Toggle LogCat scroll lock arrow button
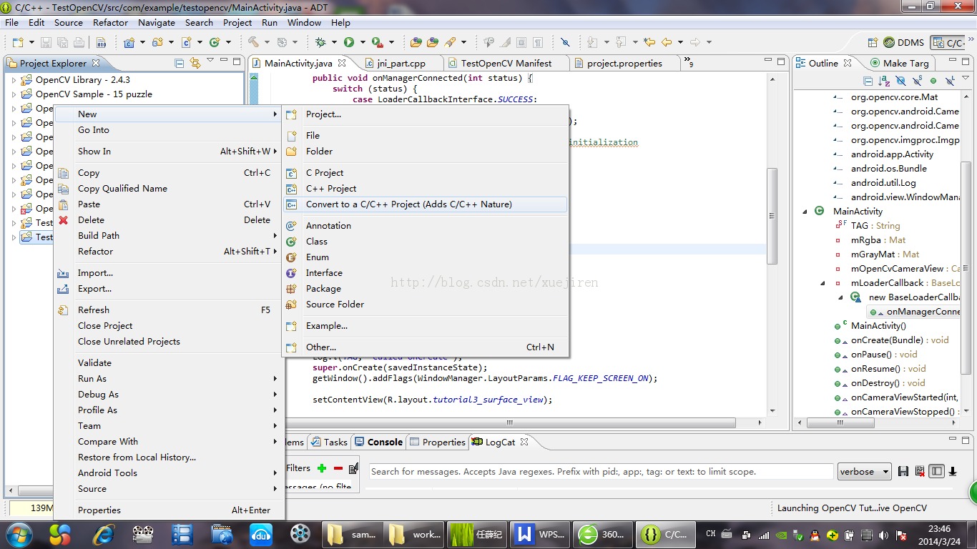This screenshot has height=549, width=977. pyautogui.click(x=953, y=471)
